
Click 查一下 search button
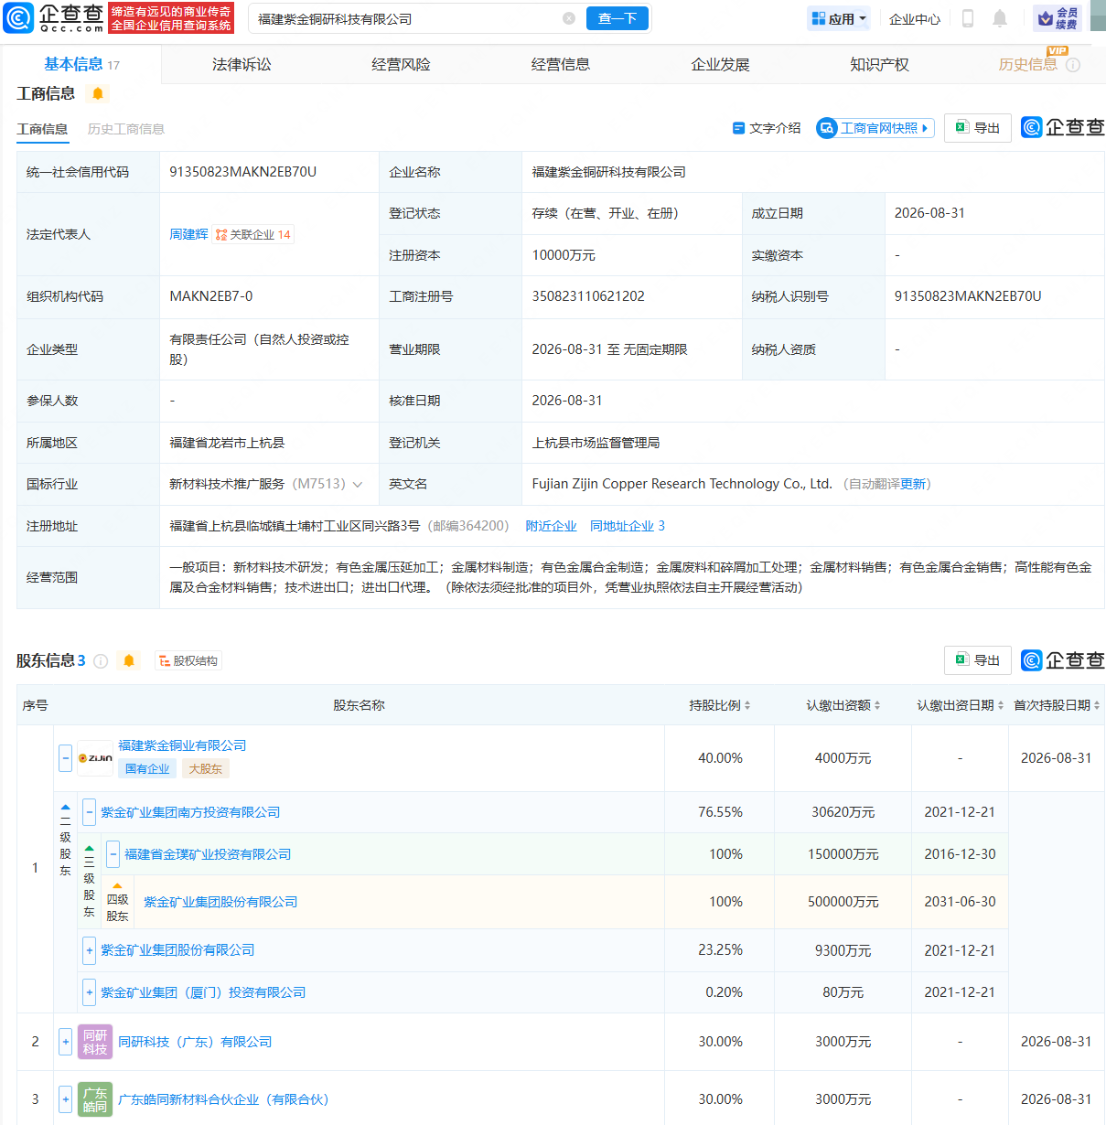(x=617, y=18)
